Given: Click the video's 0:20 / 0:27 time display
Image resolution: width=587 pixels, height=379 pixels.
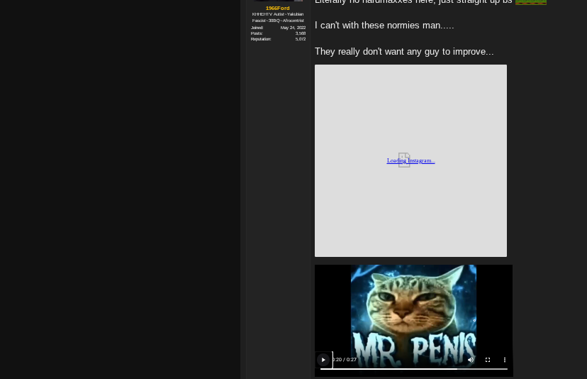Looking at the screenshot, I should [345, 360].
